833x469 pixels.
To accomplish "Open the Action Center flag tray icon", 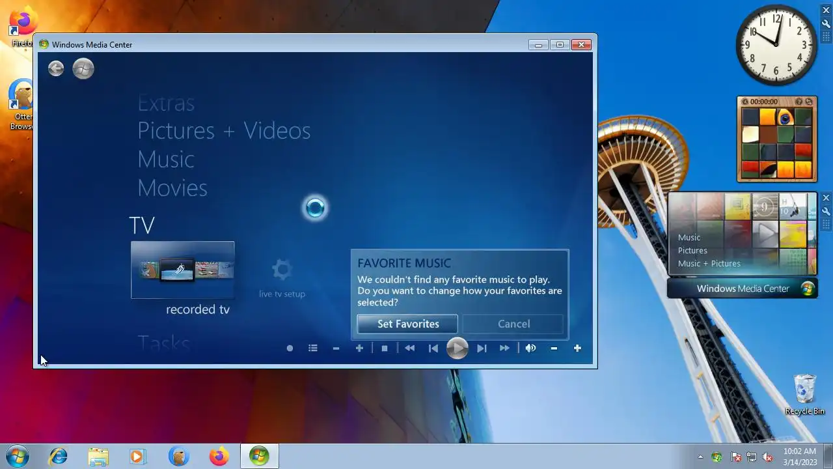I will 736,457.
